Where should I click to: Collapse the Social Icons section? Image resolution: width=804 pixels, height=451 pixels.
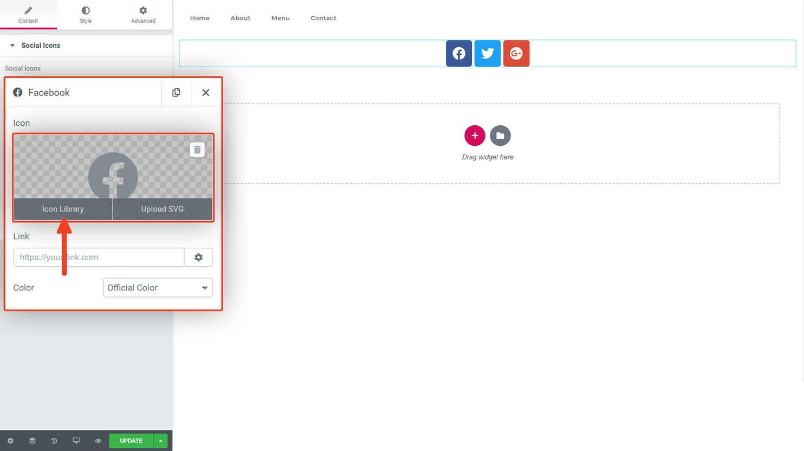click(86, 46)
